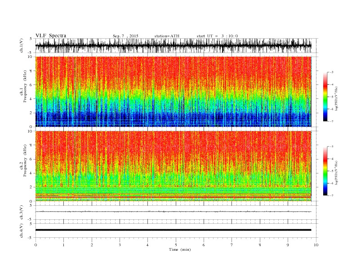356x275 pixels.
Task: Click the "5" volt tick of ch.3 panel
Action: pos(31,205)
